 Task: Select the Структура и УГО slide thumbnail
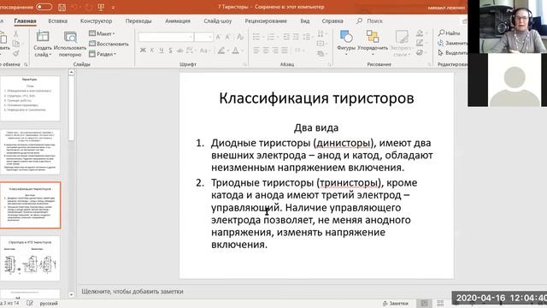click(30, 258)
